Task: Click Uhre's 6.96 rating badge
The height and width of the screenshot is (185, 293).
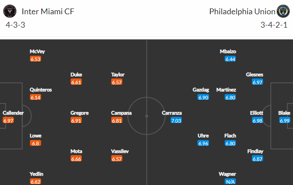Action: [x=203, y=143]
